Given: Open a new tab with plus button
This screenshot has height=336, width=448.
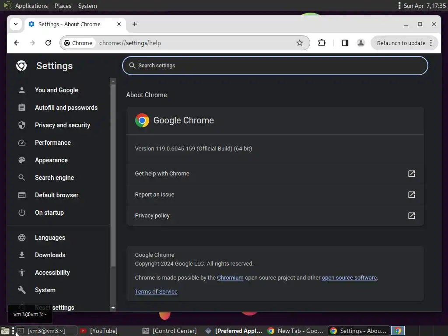Looking at the screenshot, I should coord(135,24).
